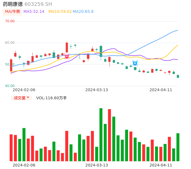
Task: Click the MA5:52.14 legend label
Action: click(x=34, y=12)
